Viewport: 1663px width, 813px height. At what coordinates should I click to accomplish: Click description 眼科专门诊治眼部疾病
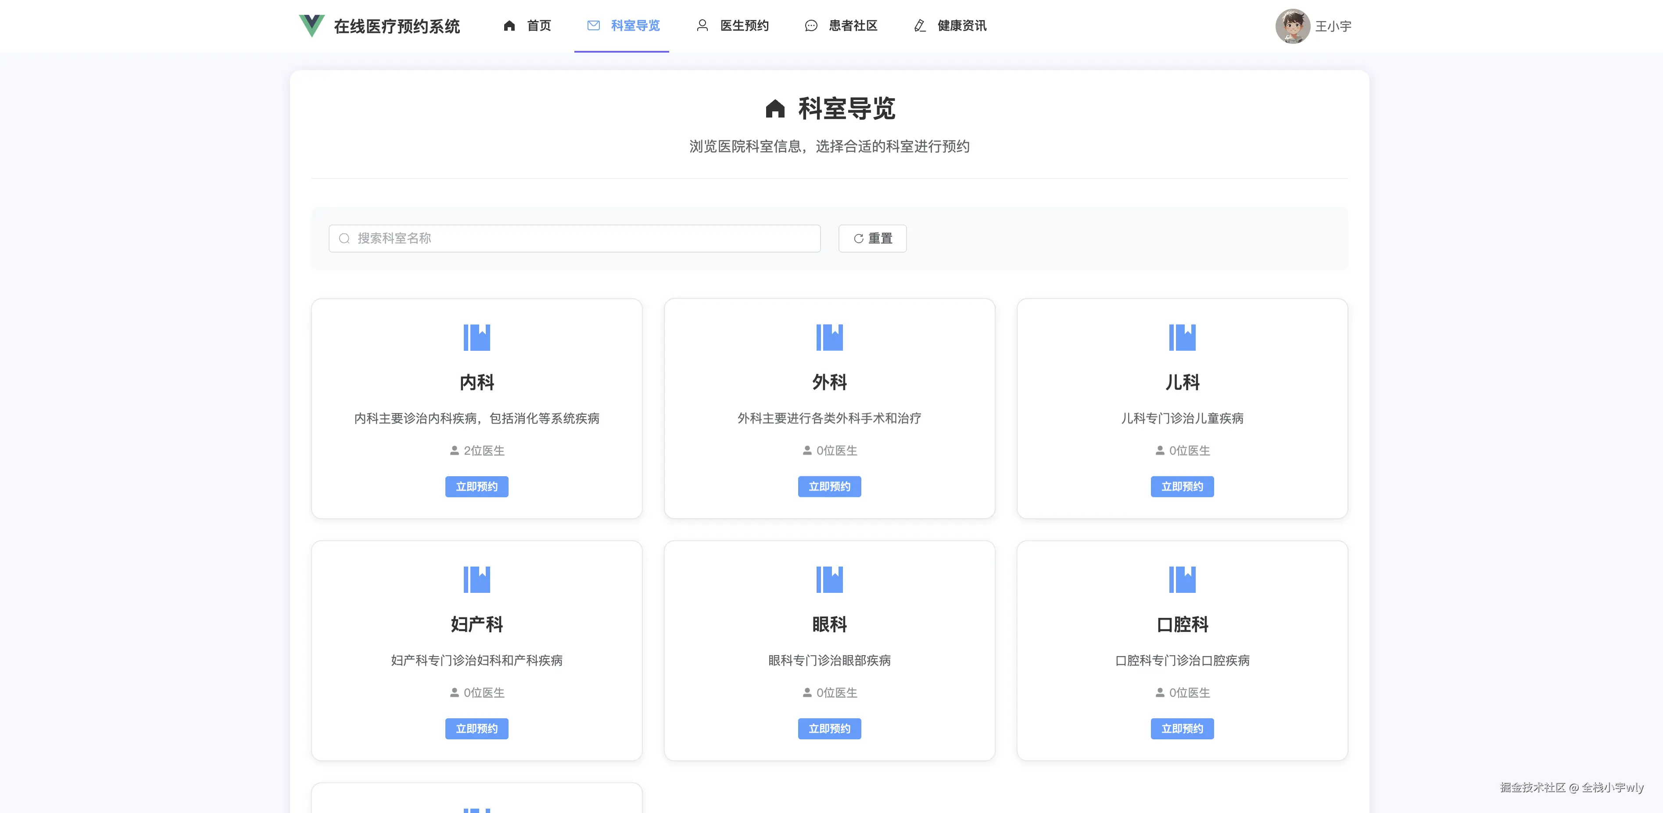[x=830, y=660]
